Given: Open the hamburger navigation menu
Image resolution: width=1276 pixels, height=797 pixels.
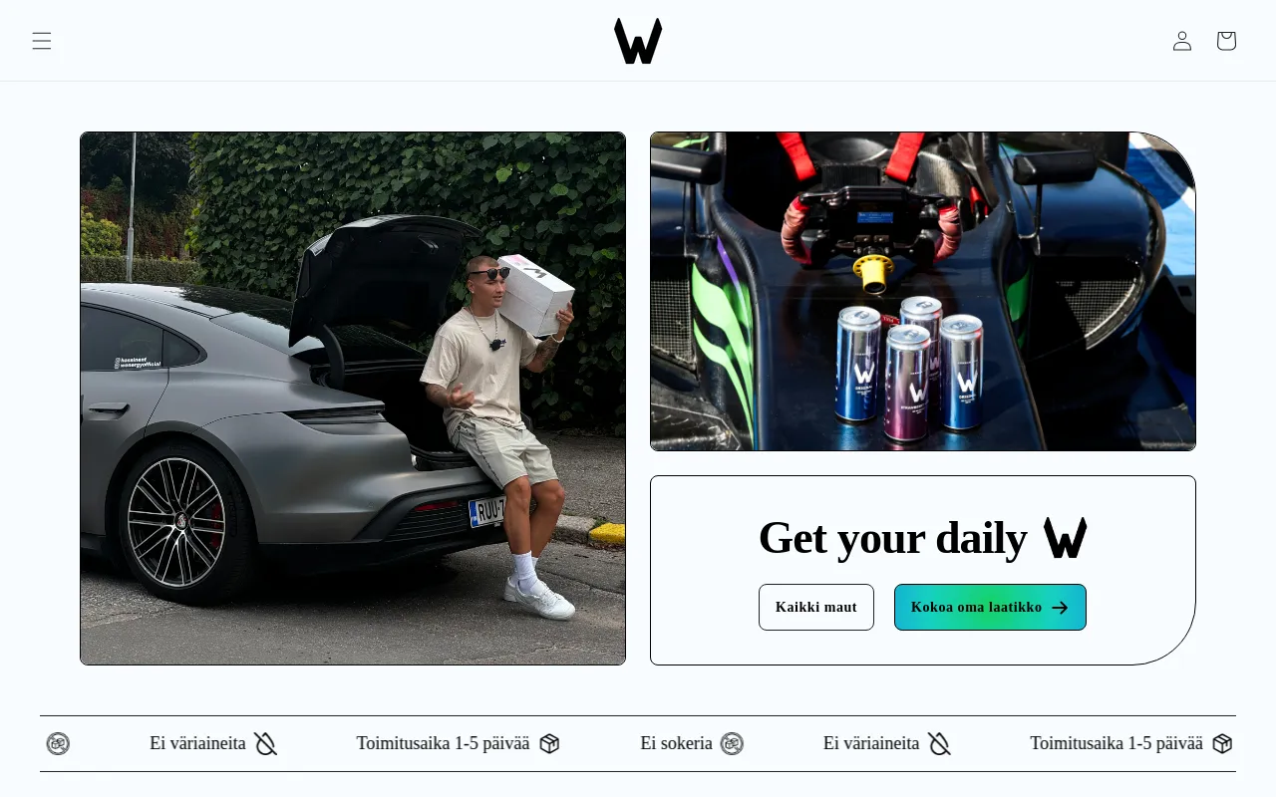Looking at the screenshot, I should point(41,41).
